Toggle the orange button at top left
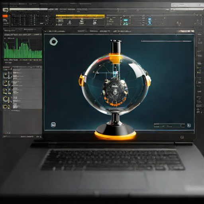This screenshot has width=204, height=204. 5,16
